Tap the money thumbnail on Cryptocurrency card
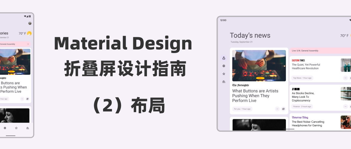The image size is (351, 149). [x=346, y=94]
